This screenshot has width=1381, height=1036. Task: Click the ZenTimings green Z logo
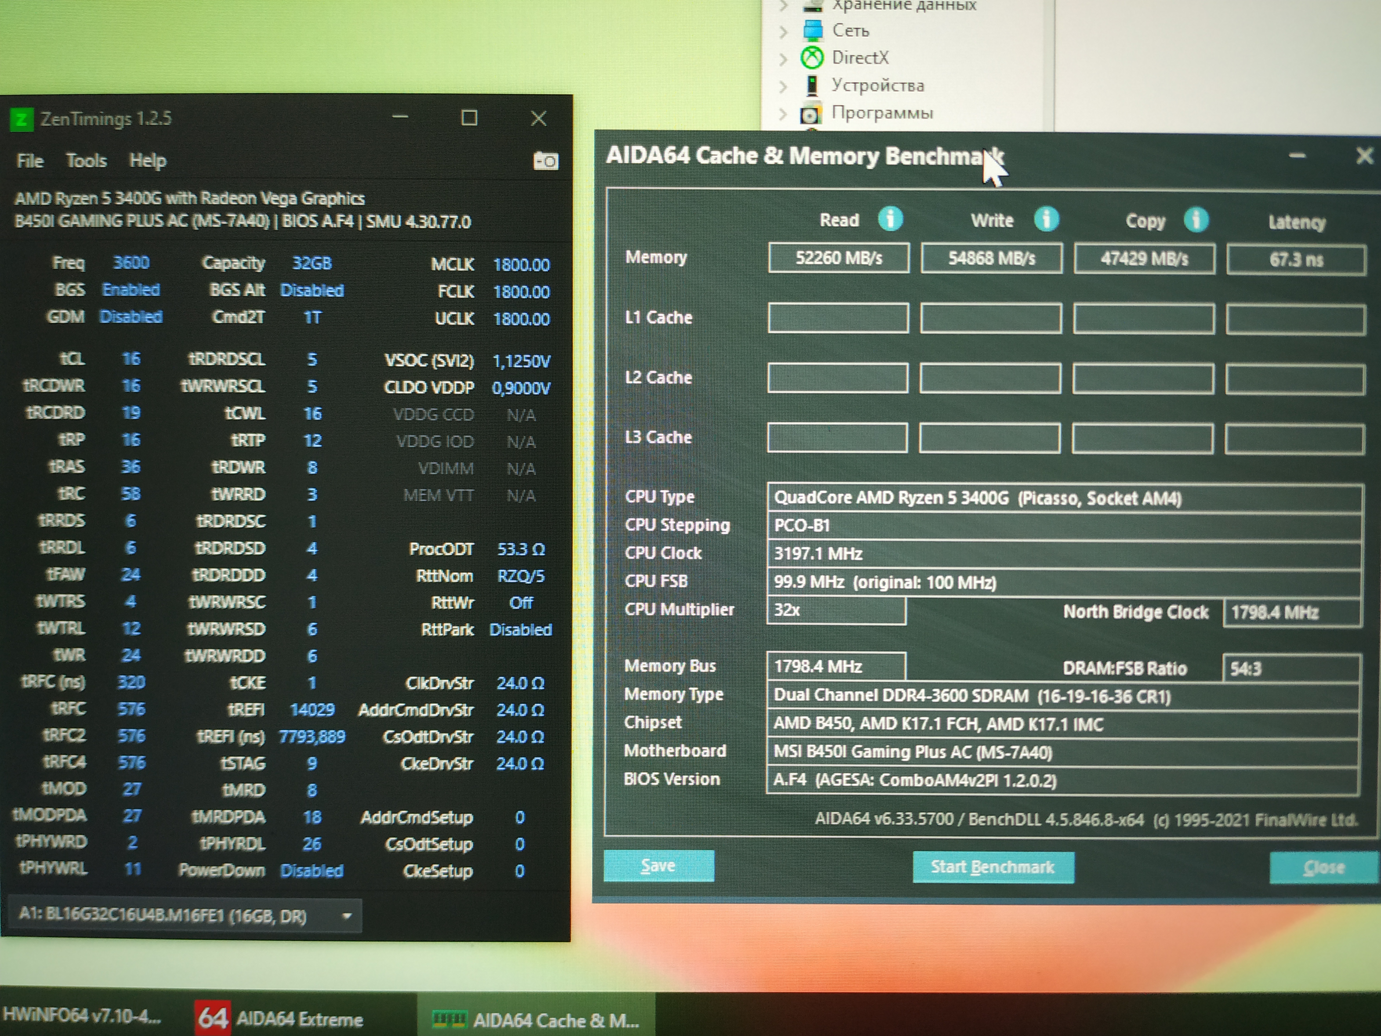pyautogui.click(x=22, y=119)
